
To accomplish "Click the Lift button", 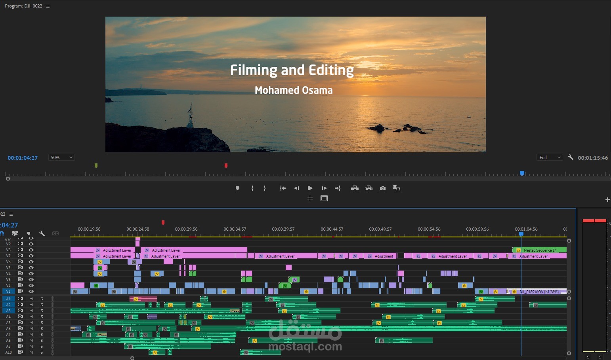I will [355, 188].
